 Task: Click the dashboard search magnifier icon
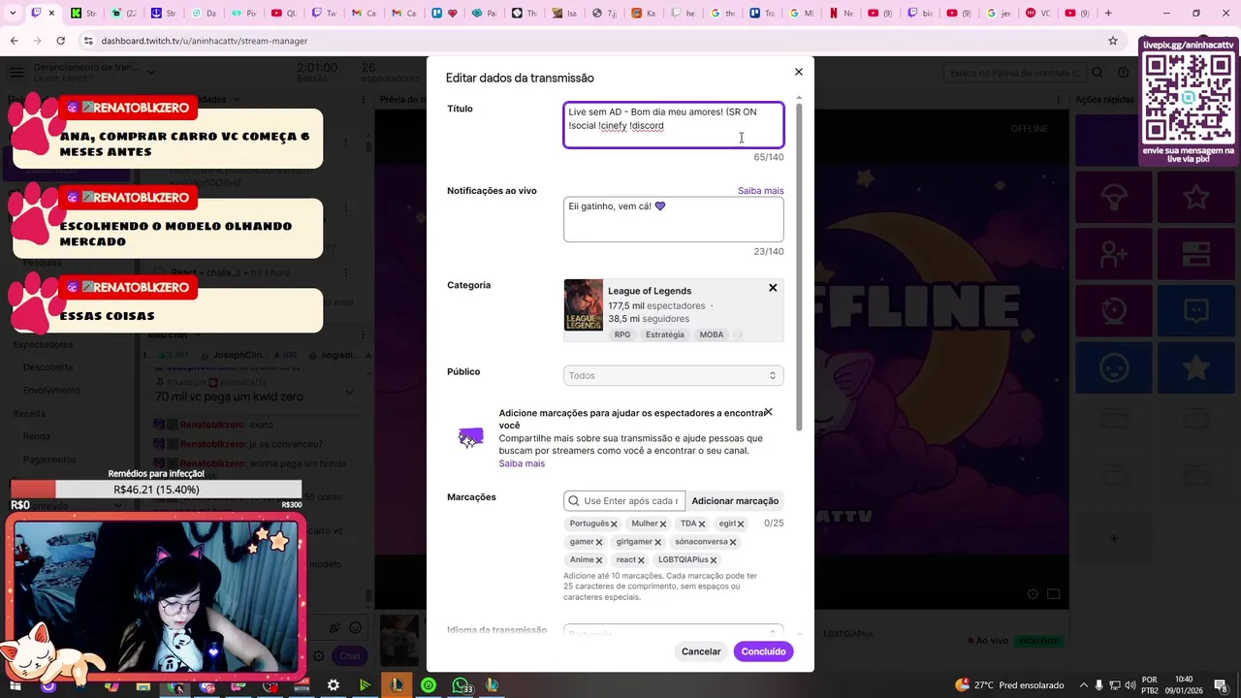point(1098,73)
